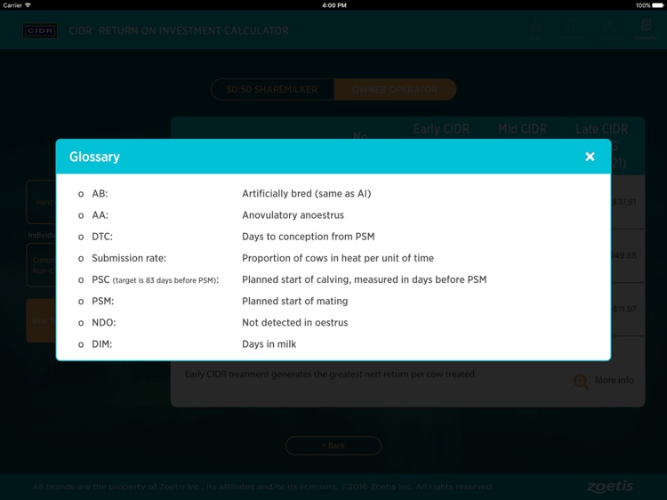Tap 'Days in milk' definition
This screenshot has width=667, height=500.
269,344
